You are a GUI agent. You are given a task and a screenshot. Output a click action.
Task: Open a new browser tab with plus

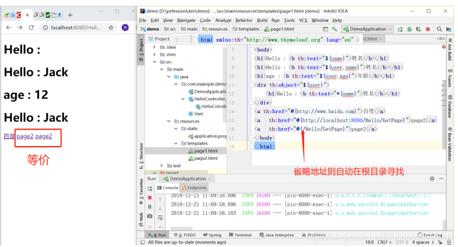point(70,15)
